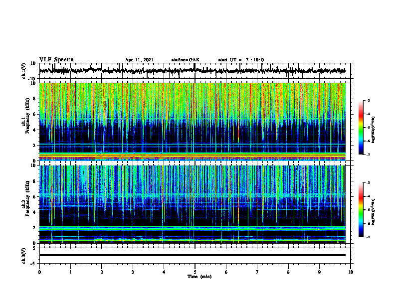Click the "2" tick on ch.2 frequency axis

tap(34, 228)
